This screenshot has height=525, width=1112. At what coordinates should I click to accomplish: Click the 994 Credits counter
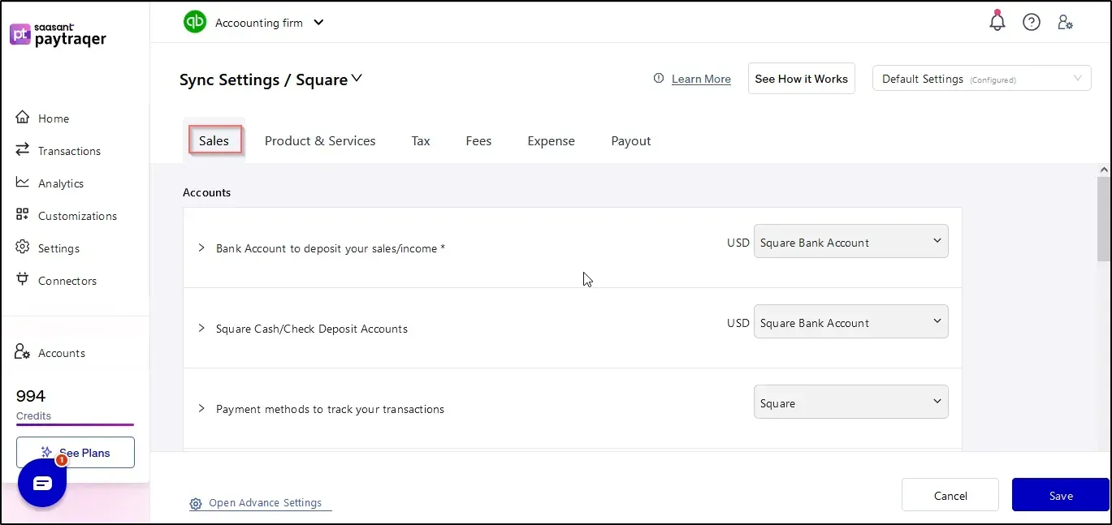(x=33, y=405)
